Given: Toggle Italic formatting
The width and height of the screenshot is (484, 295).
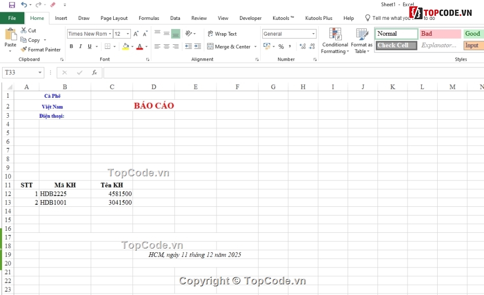Looking at the screenshot, I should 80,46.
